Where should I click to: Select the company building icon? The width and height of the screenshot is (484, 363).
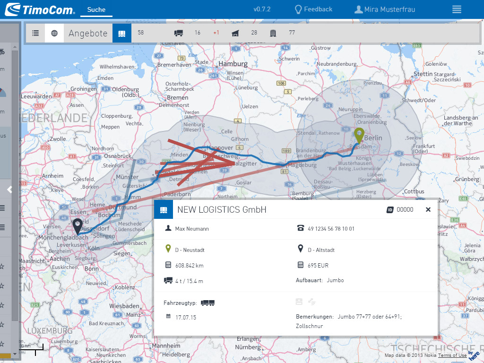click(x=273, y=33)
